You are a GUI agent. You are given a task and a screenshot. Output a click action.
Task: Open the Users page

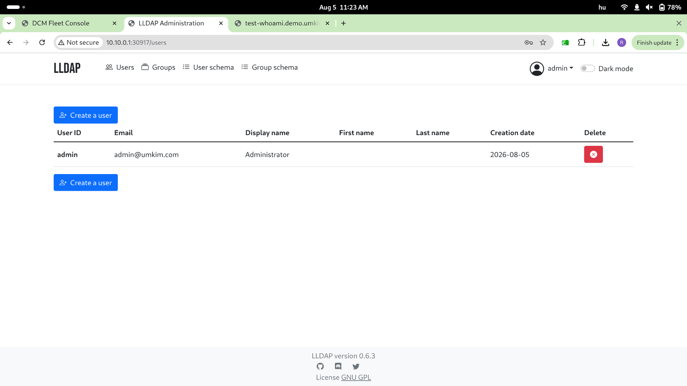pyautogui.click(x=120, y=67)
